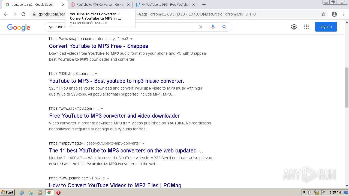Open Best youtube to mp3 music converter link
349x196 pixels.
tap(117, 81)
